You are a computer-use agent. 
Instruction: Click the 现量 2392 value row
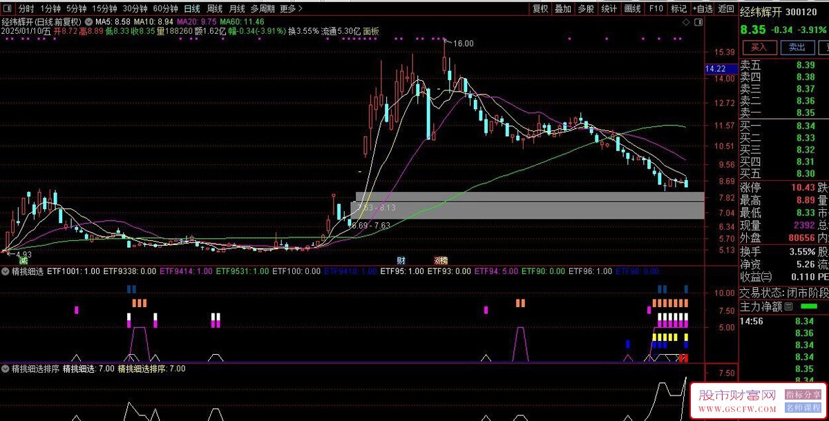pyautogui.click(x=777, y=225)
